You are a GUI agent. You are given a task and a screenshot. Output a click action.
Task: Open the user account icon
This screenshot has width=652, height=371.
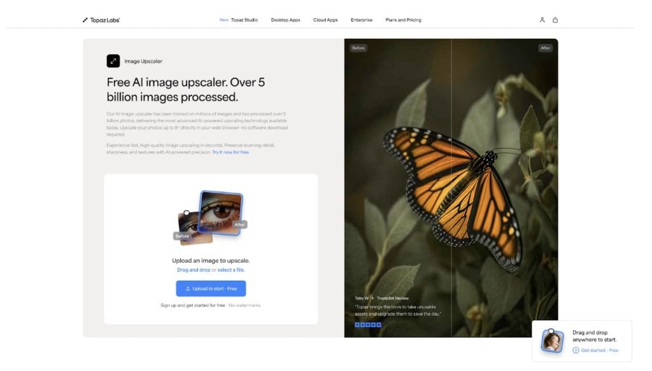coord(542,20)
